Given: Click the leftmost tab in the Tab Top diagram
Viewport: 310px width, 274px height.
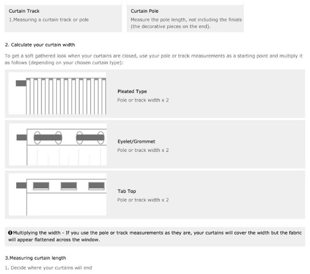Looking at the screenshot, I should (x=41, y=185).
